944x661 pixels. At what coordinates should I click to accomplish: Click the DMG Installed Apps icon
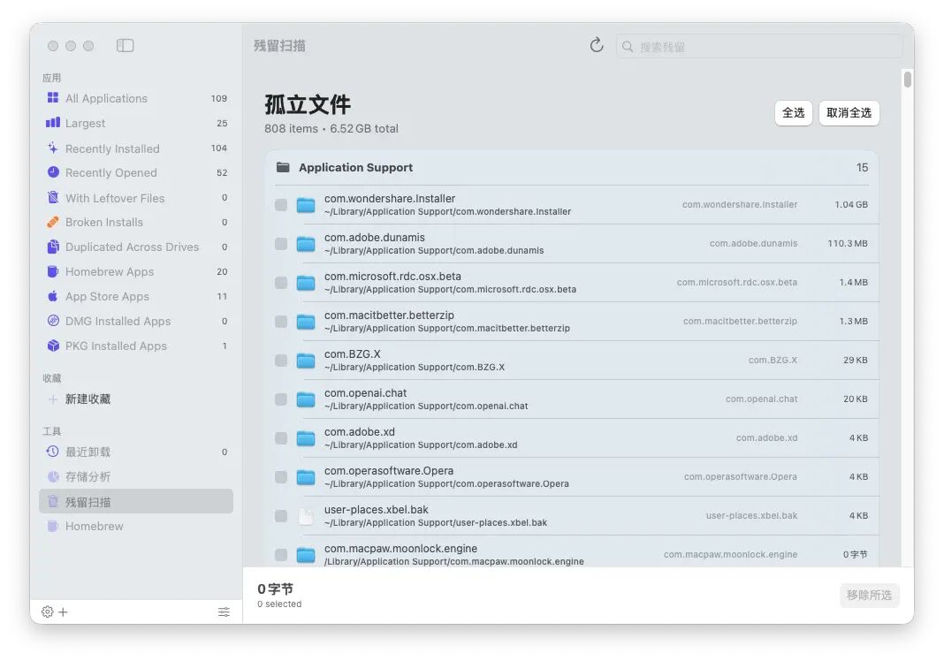tap(53, 321)
